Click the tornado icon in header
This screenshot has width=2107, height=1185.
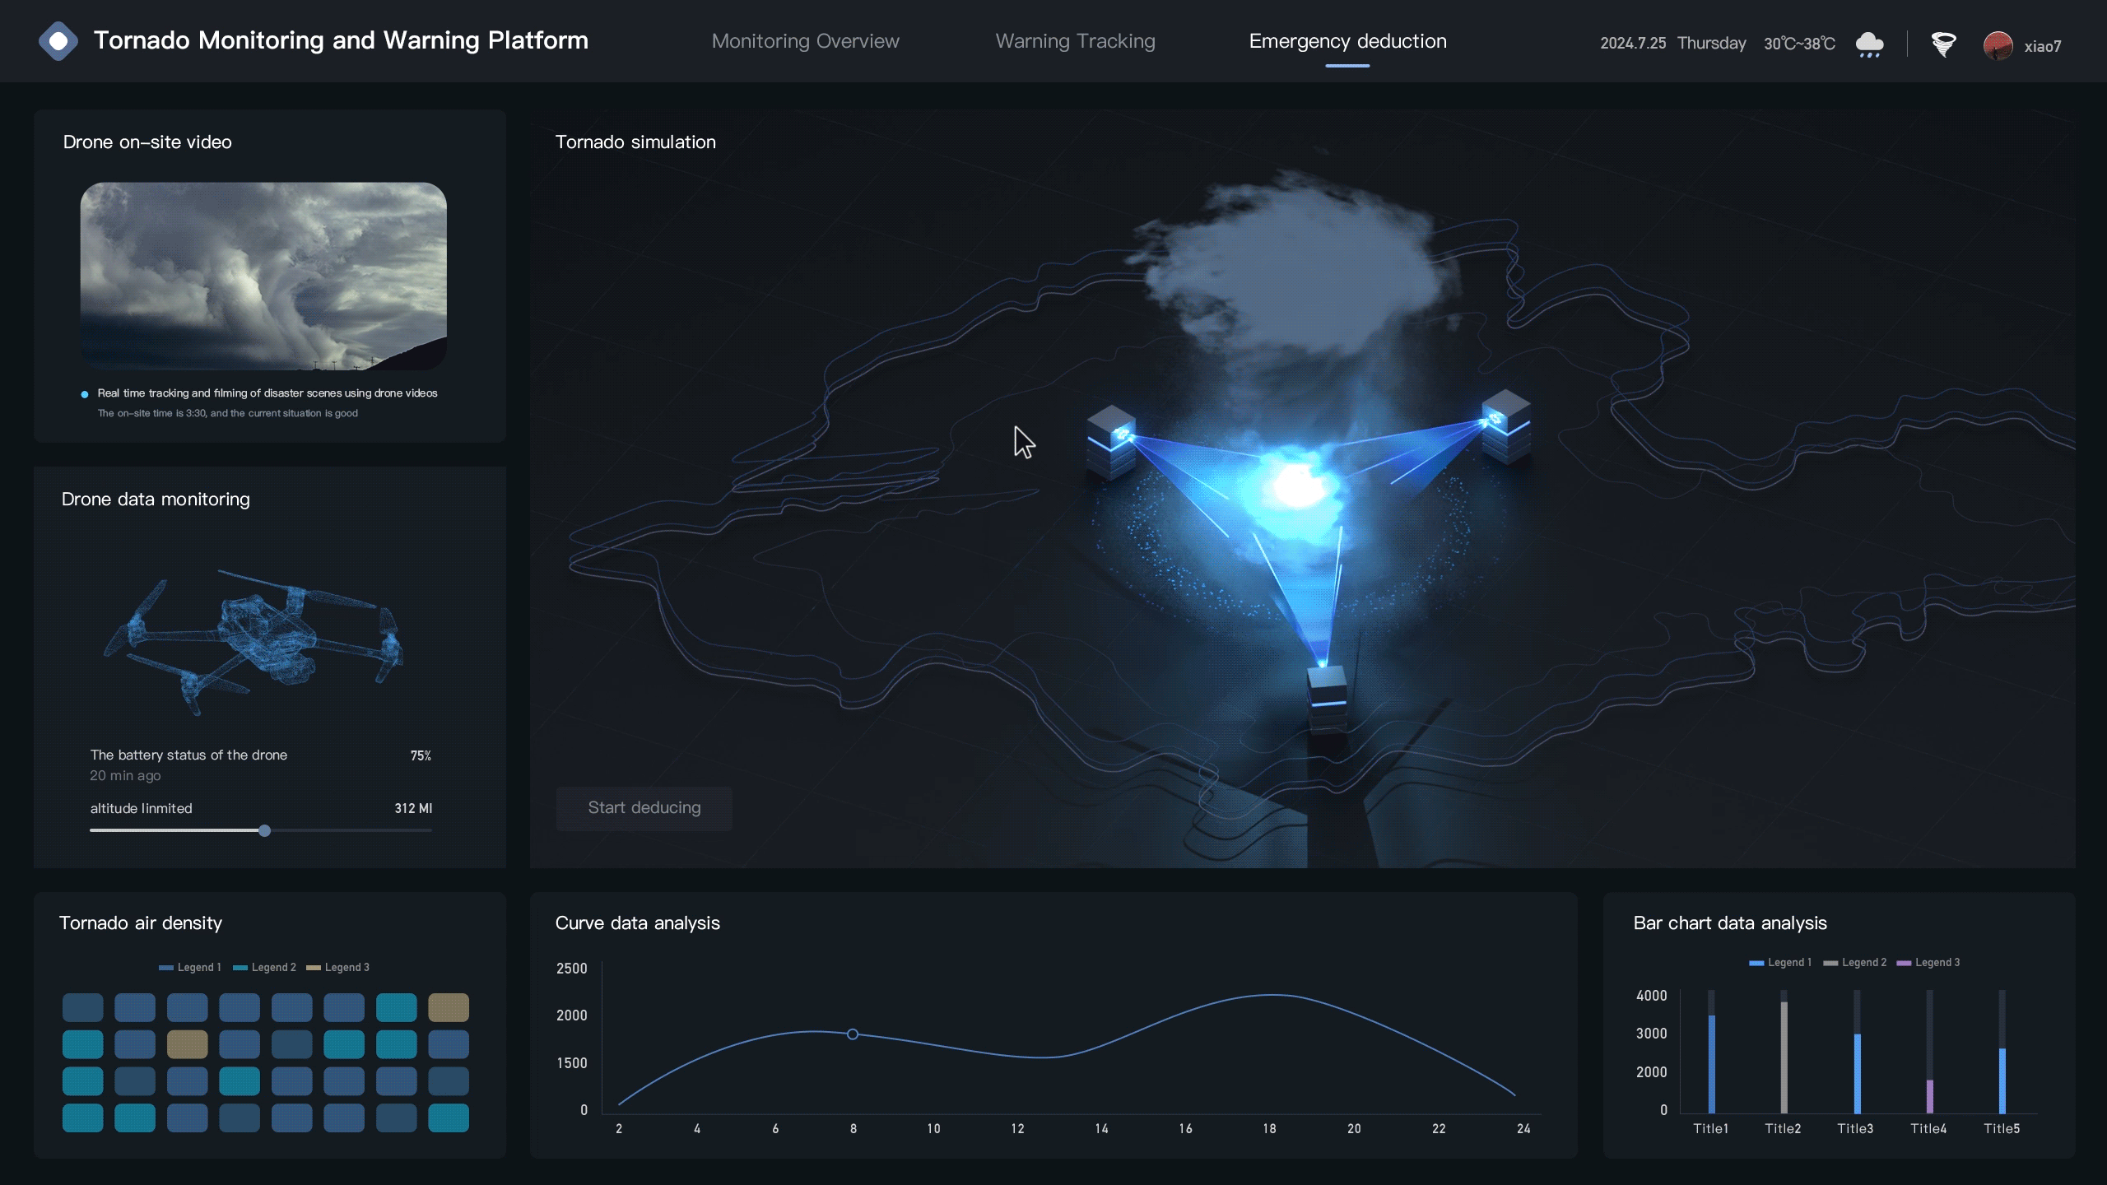(1943, 44)
